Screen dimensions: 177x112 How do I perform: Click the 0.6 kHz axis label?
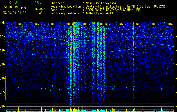pos(3,106)
